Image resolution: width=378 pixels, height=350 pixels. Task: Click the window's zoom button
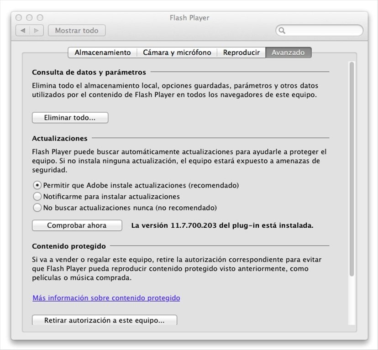pos(40,18)
